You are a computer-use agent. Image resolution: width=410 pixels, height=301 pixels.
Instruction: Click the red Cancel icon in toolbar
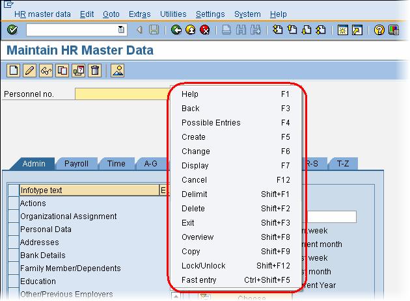pyautogui.click(x=205, y=30)
